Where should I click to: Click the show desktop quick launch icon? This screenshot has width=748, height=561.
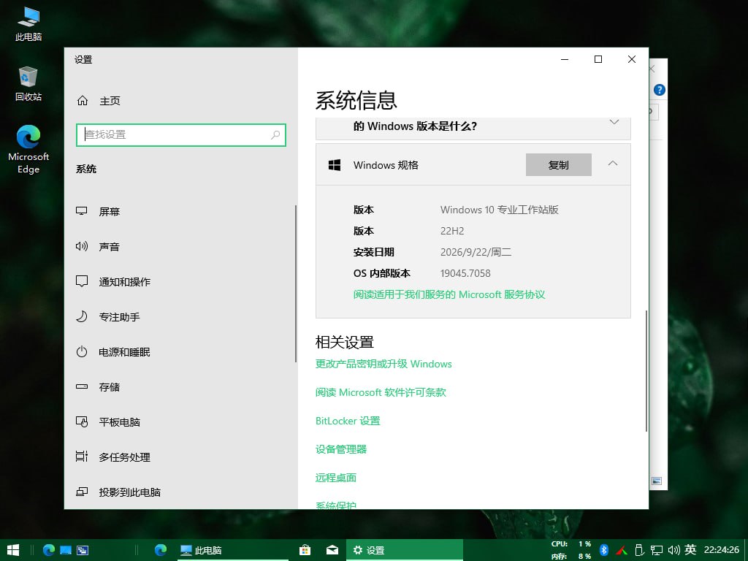click(66, 550)
